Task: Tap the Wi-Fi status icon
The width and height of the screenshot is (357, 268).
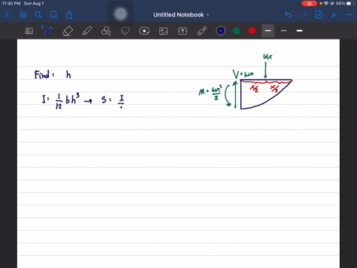Action: tap(327, 4)
